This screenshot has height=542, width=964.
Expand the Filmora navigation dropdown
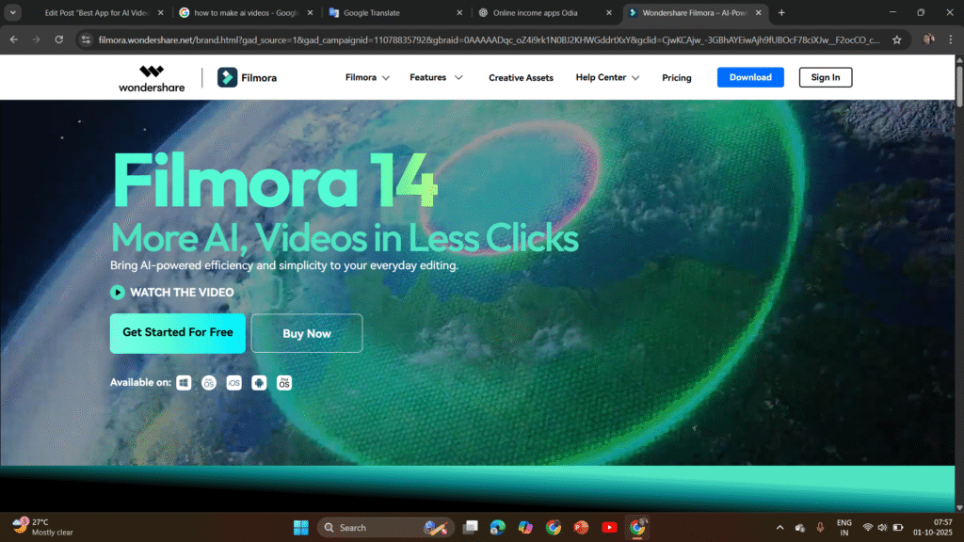[368, 77]
